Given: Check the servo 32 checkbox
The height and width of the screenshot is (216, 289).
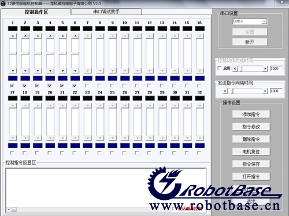Looking at the screenshot, I should pyautogui.click(x=199, y=152).
